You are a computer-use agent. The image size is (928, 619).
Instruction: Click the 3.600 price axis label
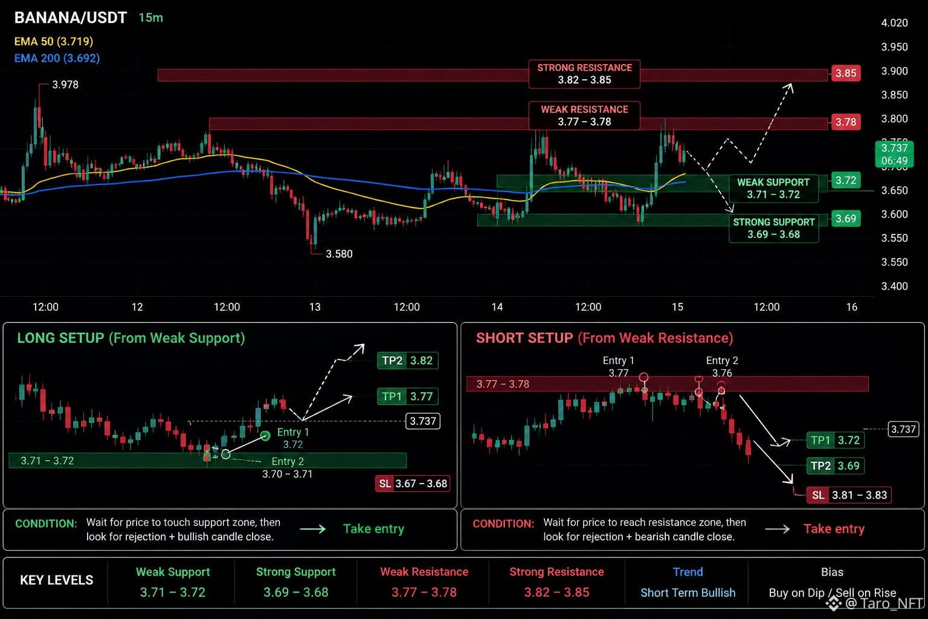click(x=894, y=214)
